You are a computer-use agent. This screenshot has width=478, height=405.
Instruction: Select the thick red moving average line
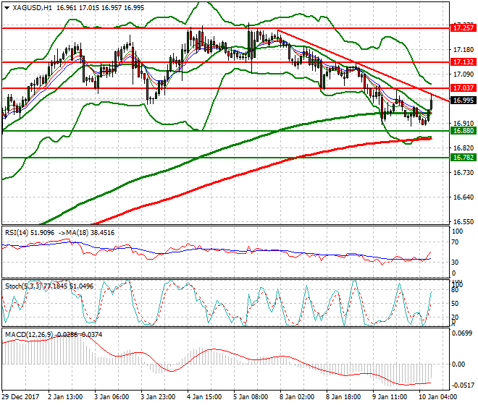(x=262, y=168)
